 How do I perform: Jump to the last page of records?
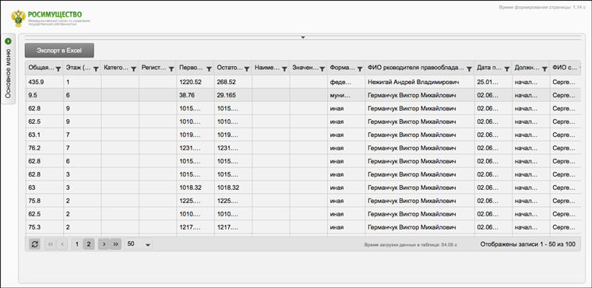pyautogui.click(x=115, y=244)
